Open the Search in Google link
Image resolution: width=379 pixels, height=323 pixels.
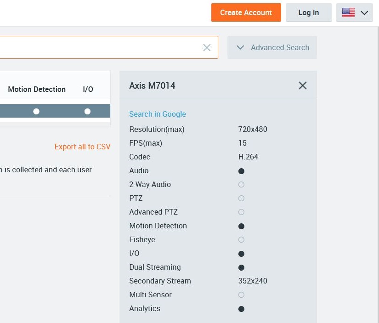[158, 114]
